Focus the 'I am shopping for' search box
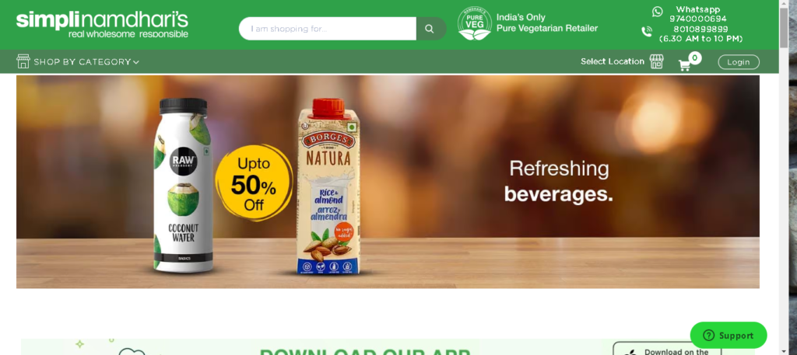 [x=328, y=29]
